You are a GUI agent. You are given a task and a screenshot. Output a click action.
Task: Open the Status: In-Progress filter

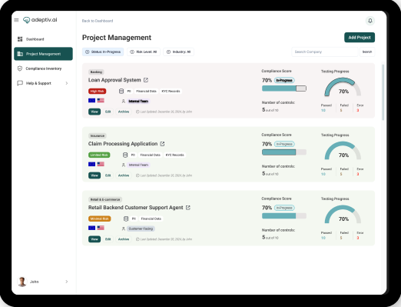(103, 52)
